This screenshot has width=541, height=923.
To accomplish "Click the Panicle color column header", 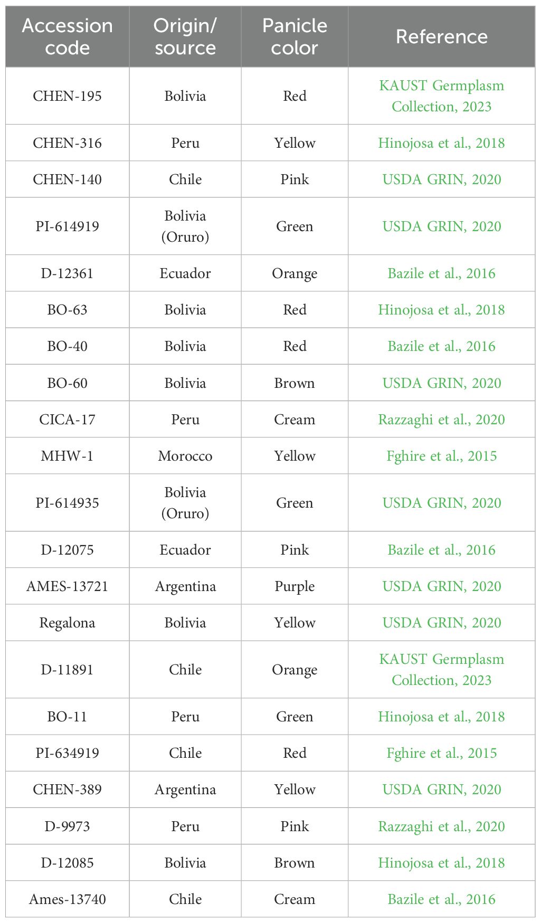I will [x=295, y=37].
